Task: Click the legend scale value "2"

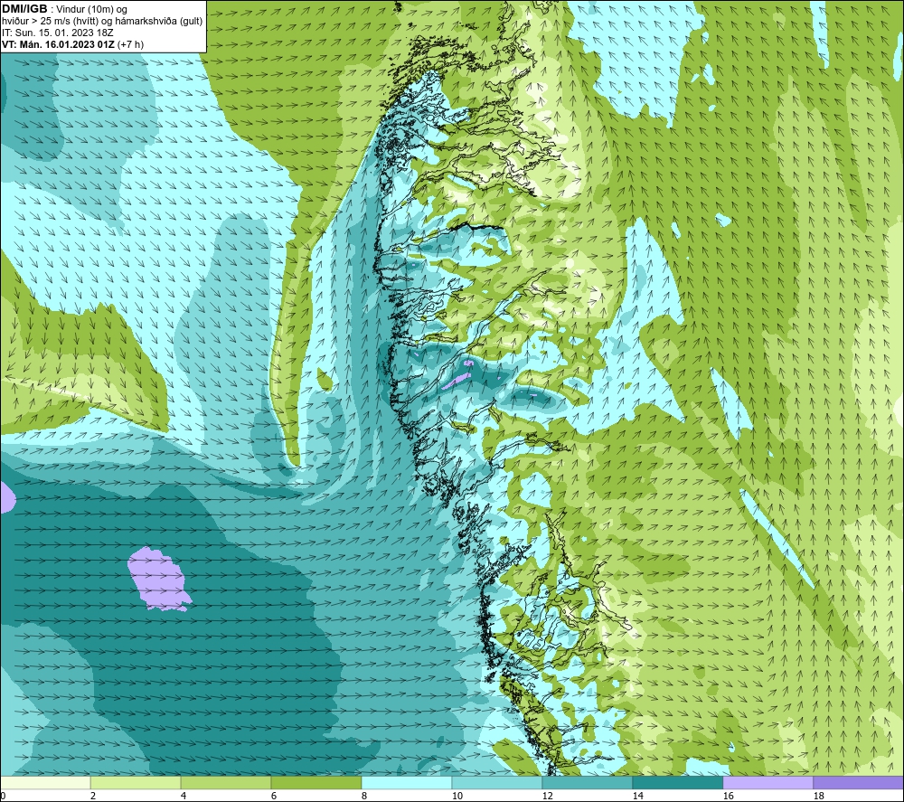Action: point(93,796)
